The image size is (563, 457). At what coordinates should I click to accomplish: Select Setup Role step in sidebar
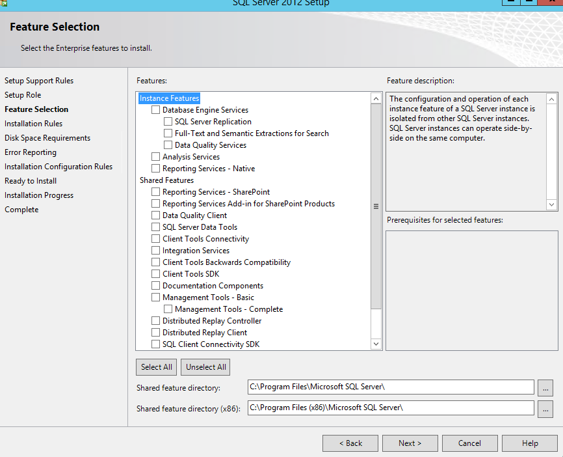[x=23, y=95]
